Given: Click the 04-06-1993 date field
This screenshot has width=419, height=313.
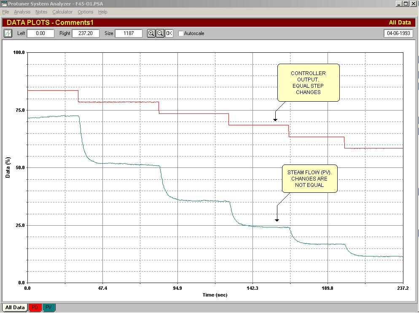Looking at the screenshot, I should tap(398, 33).
